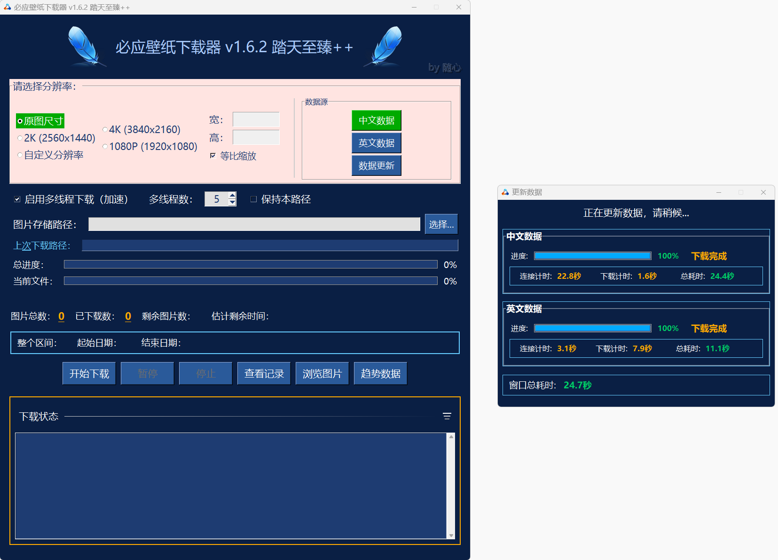Click the left blue feather logo
778x560 pixels.
86,46
